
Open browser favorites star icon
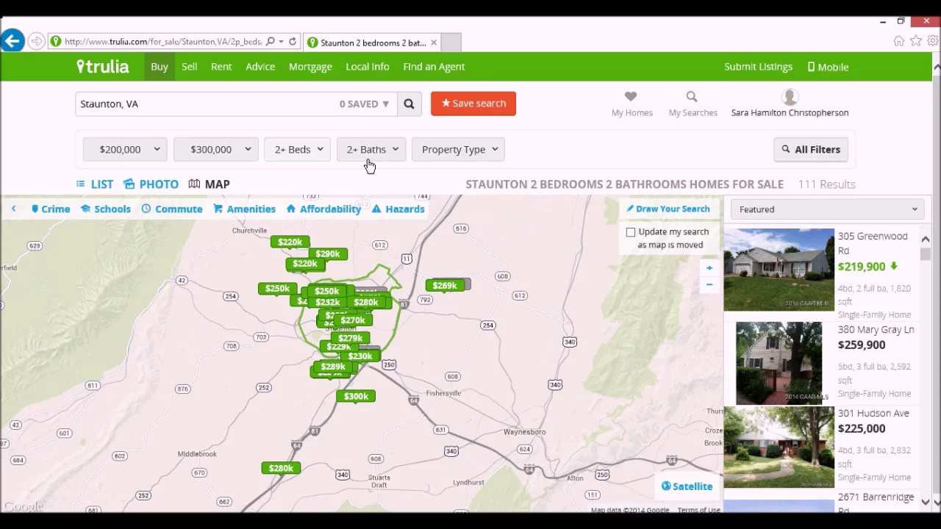coord(915,41)
